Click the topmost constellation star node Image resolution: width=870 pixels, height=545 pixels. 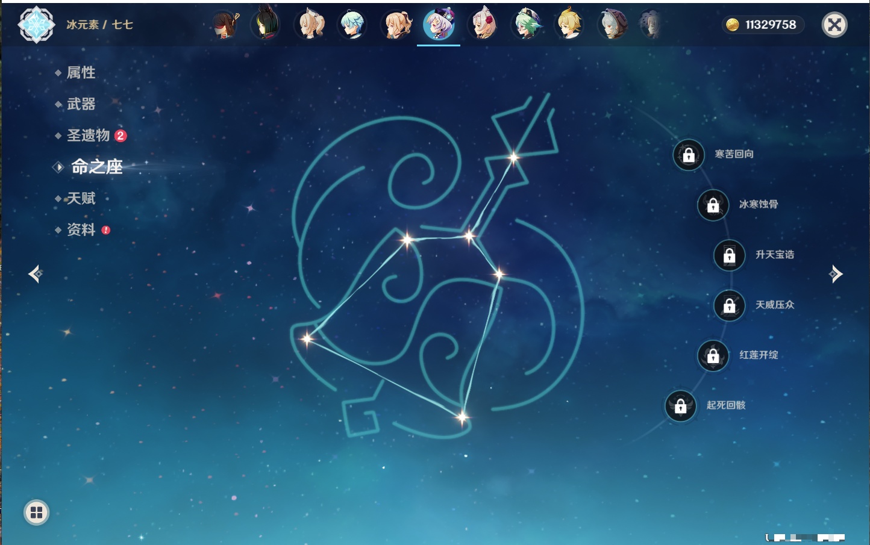pyautogui.click(x=513, y=158)
